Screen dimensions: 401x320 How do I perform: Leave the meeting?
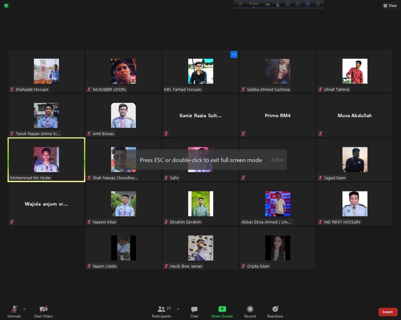coord(387,312)
